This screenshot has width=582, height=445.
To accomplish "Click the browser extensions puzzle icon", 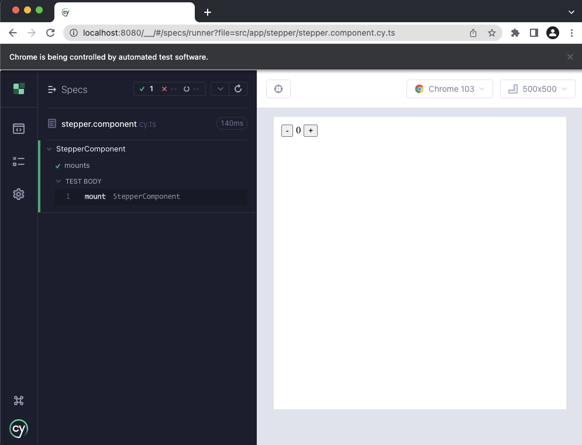I will pos(515,33).
